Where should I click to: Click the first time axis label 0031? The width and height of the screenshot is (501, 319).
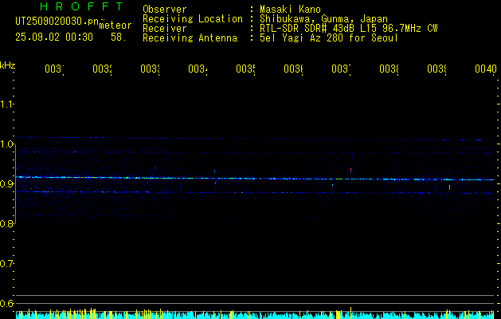pos(54,69)
